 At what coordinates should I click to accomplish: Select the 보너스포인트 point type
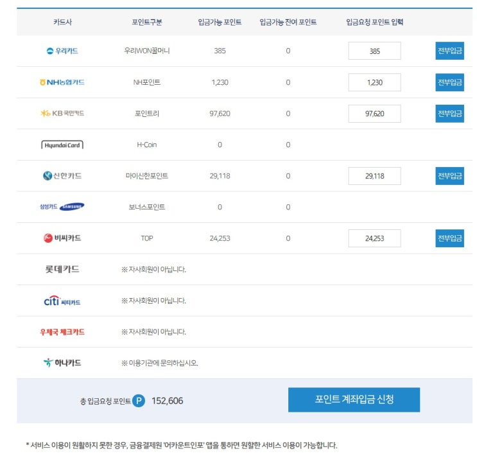147,207
